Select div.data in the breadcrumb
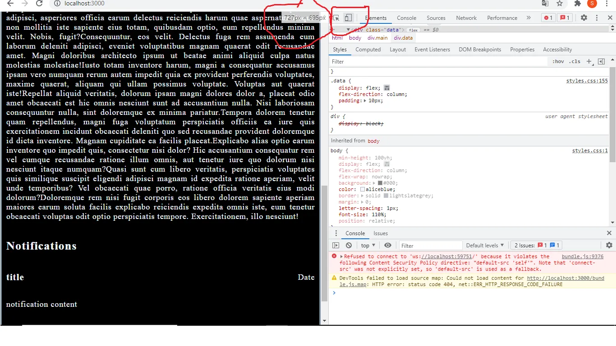616x346 pixels. 403,38
